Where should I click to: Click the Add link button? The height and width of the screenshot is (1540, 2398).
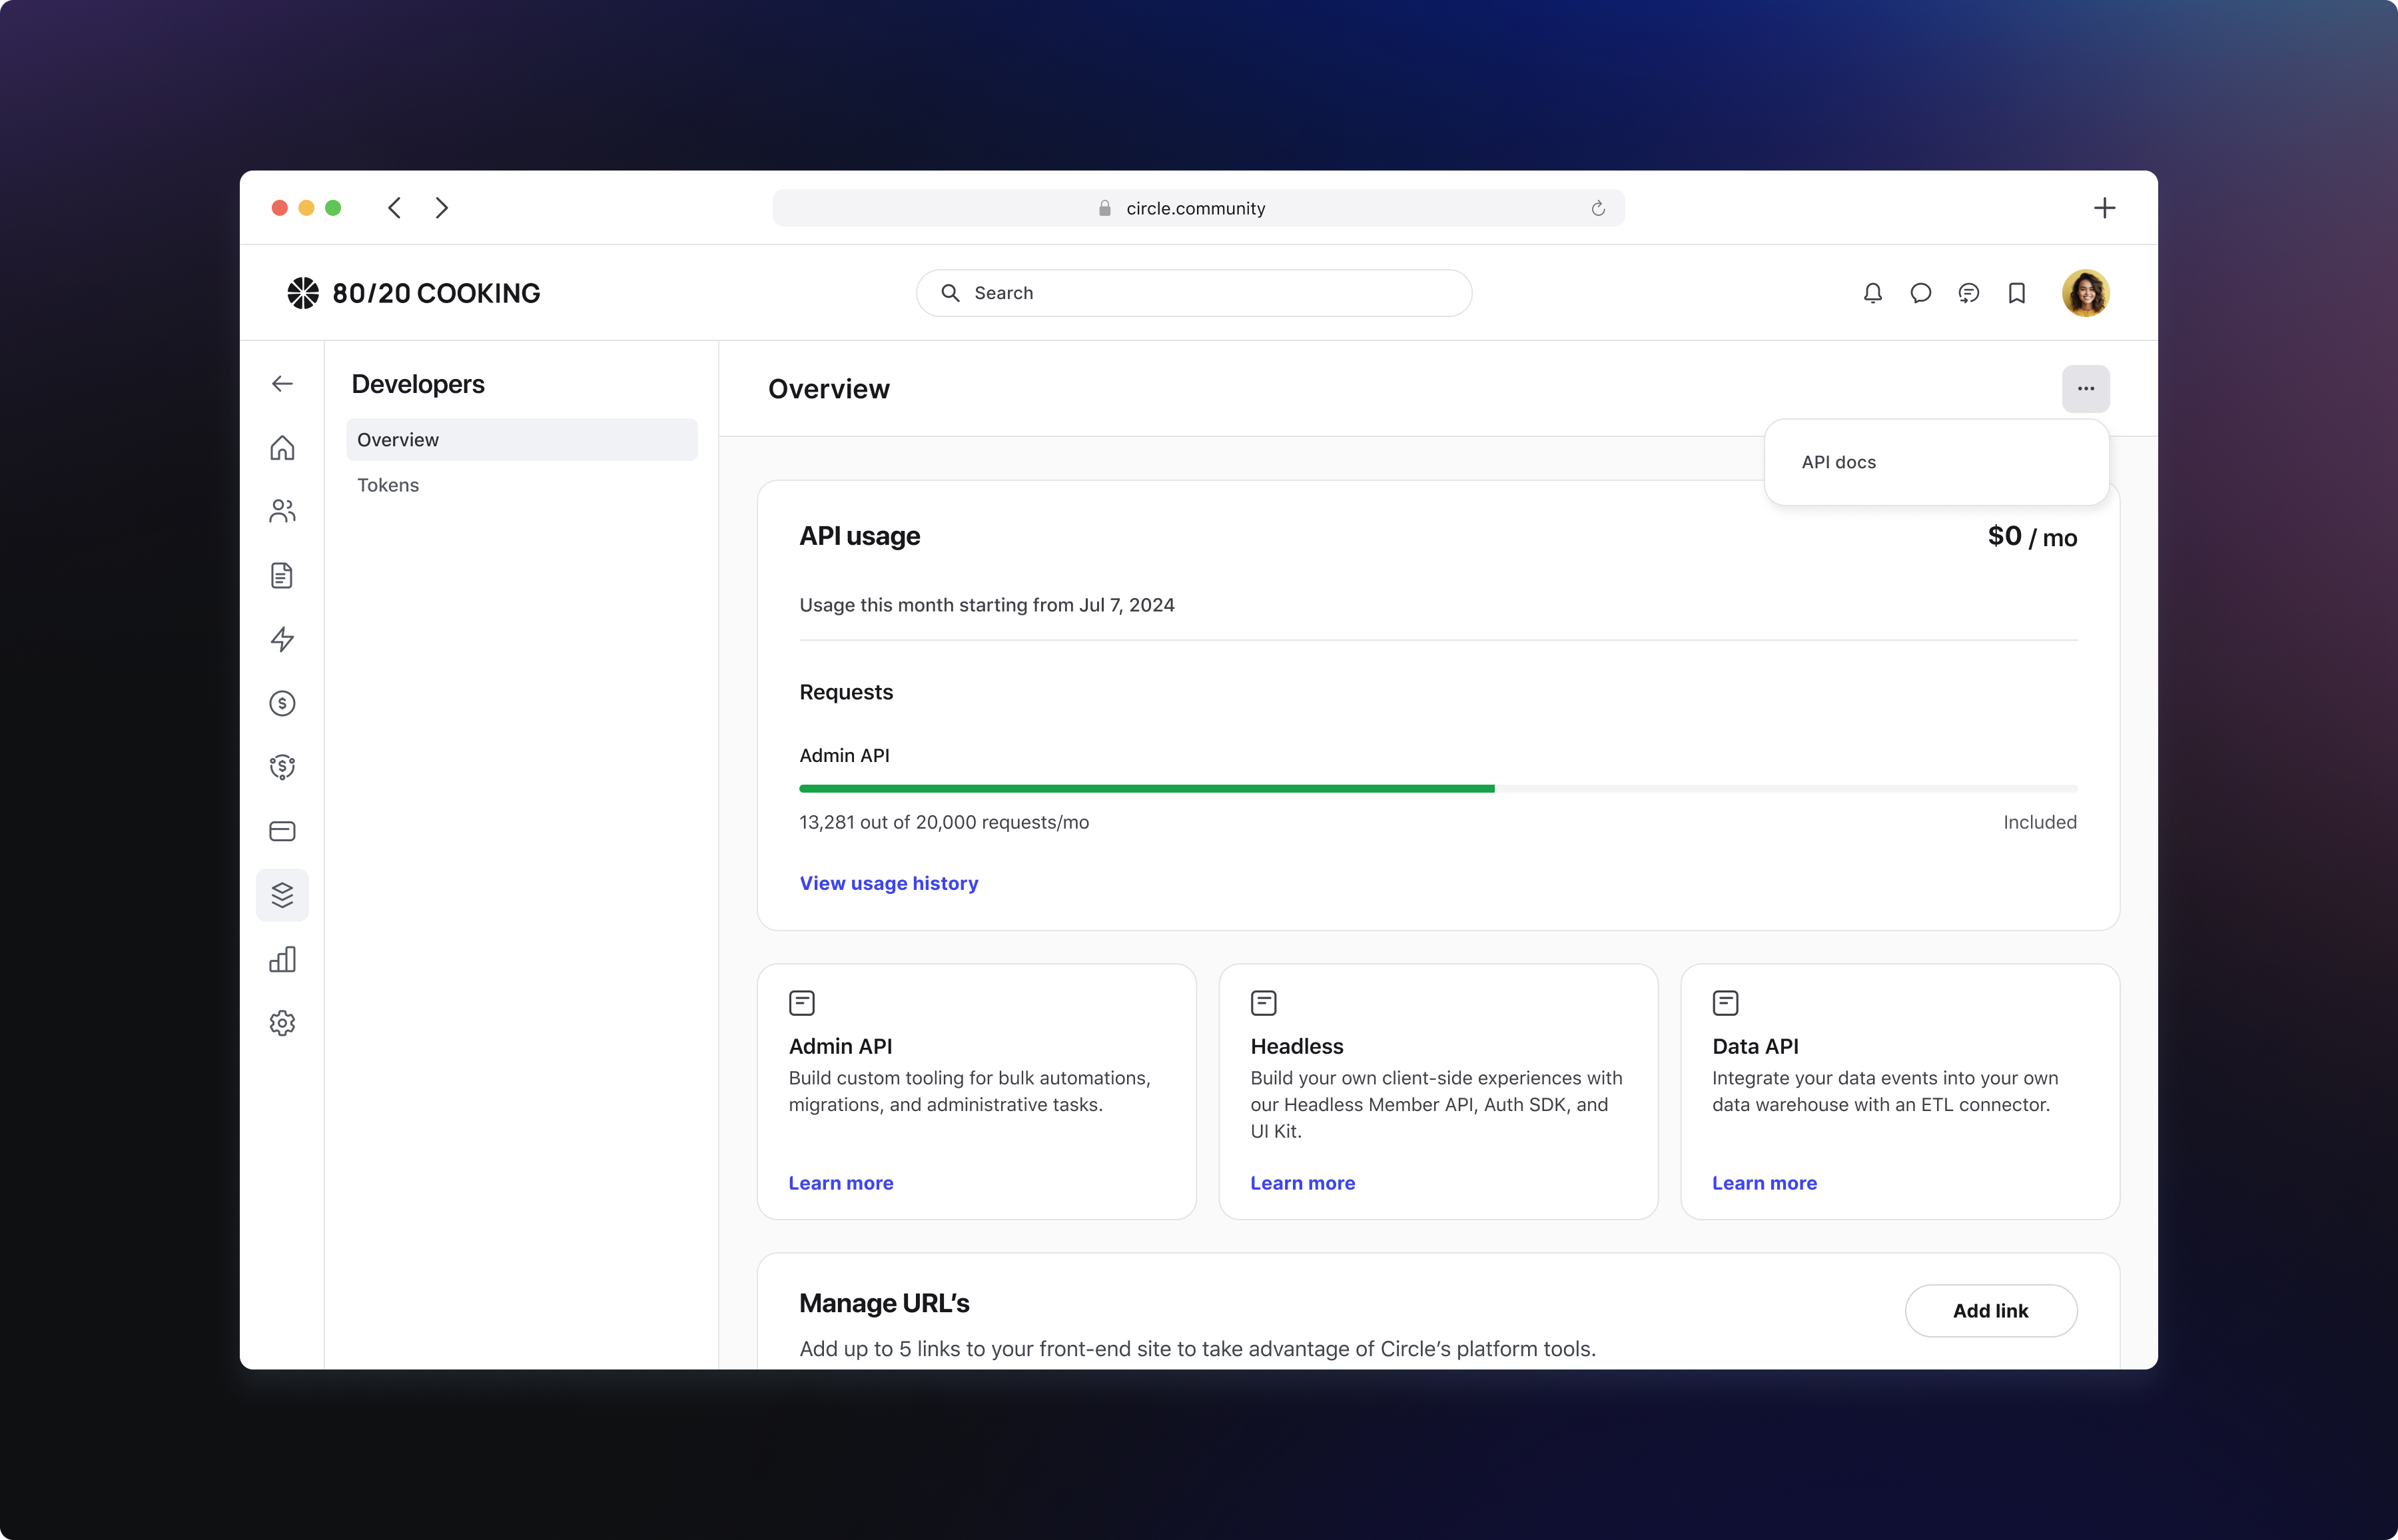coord(1991,1311)
